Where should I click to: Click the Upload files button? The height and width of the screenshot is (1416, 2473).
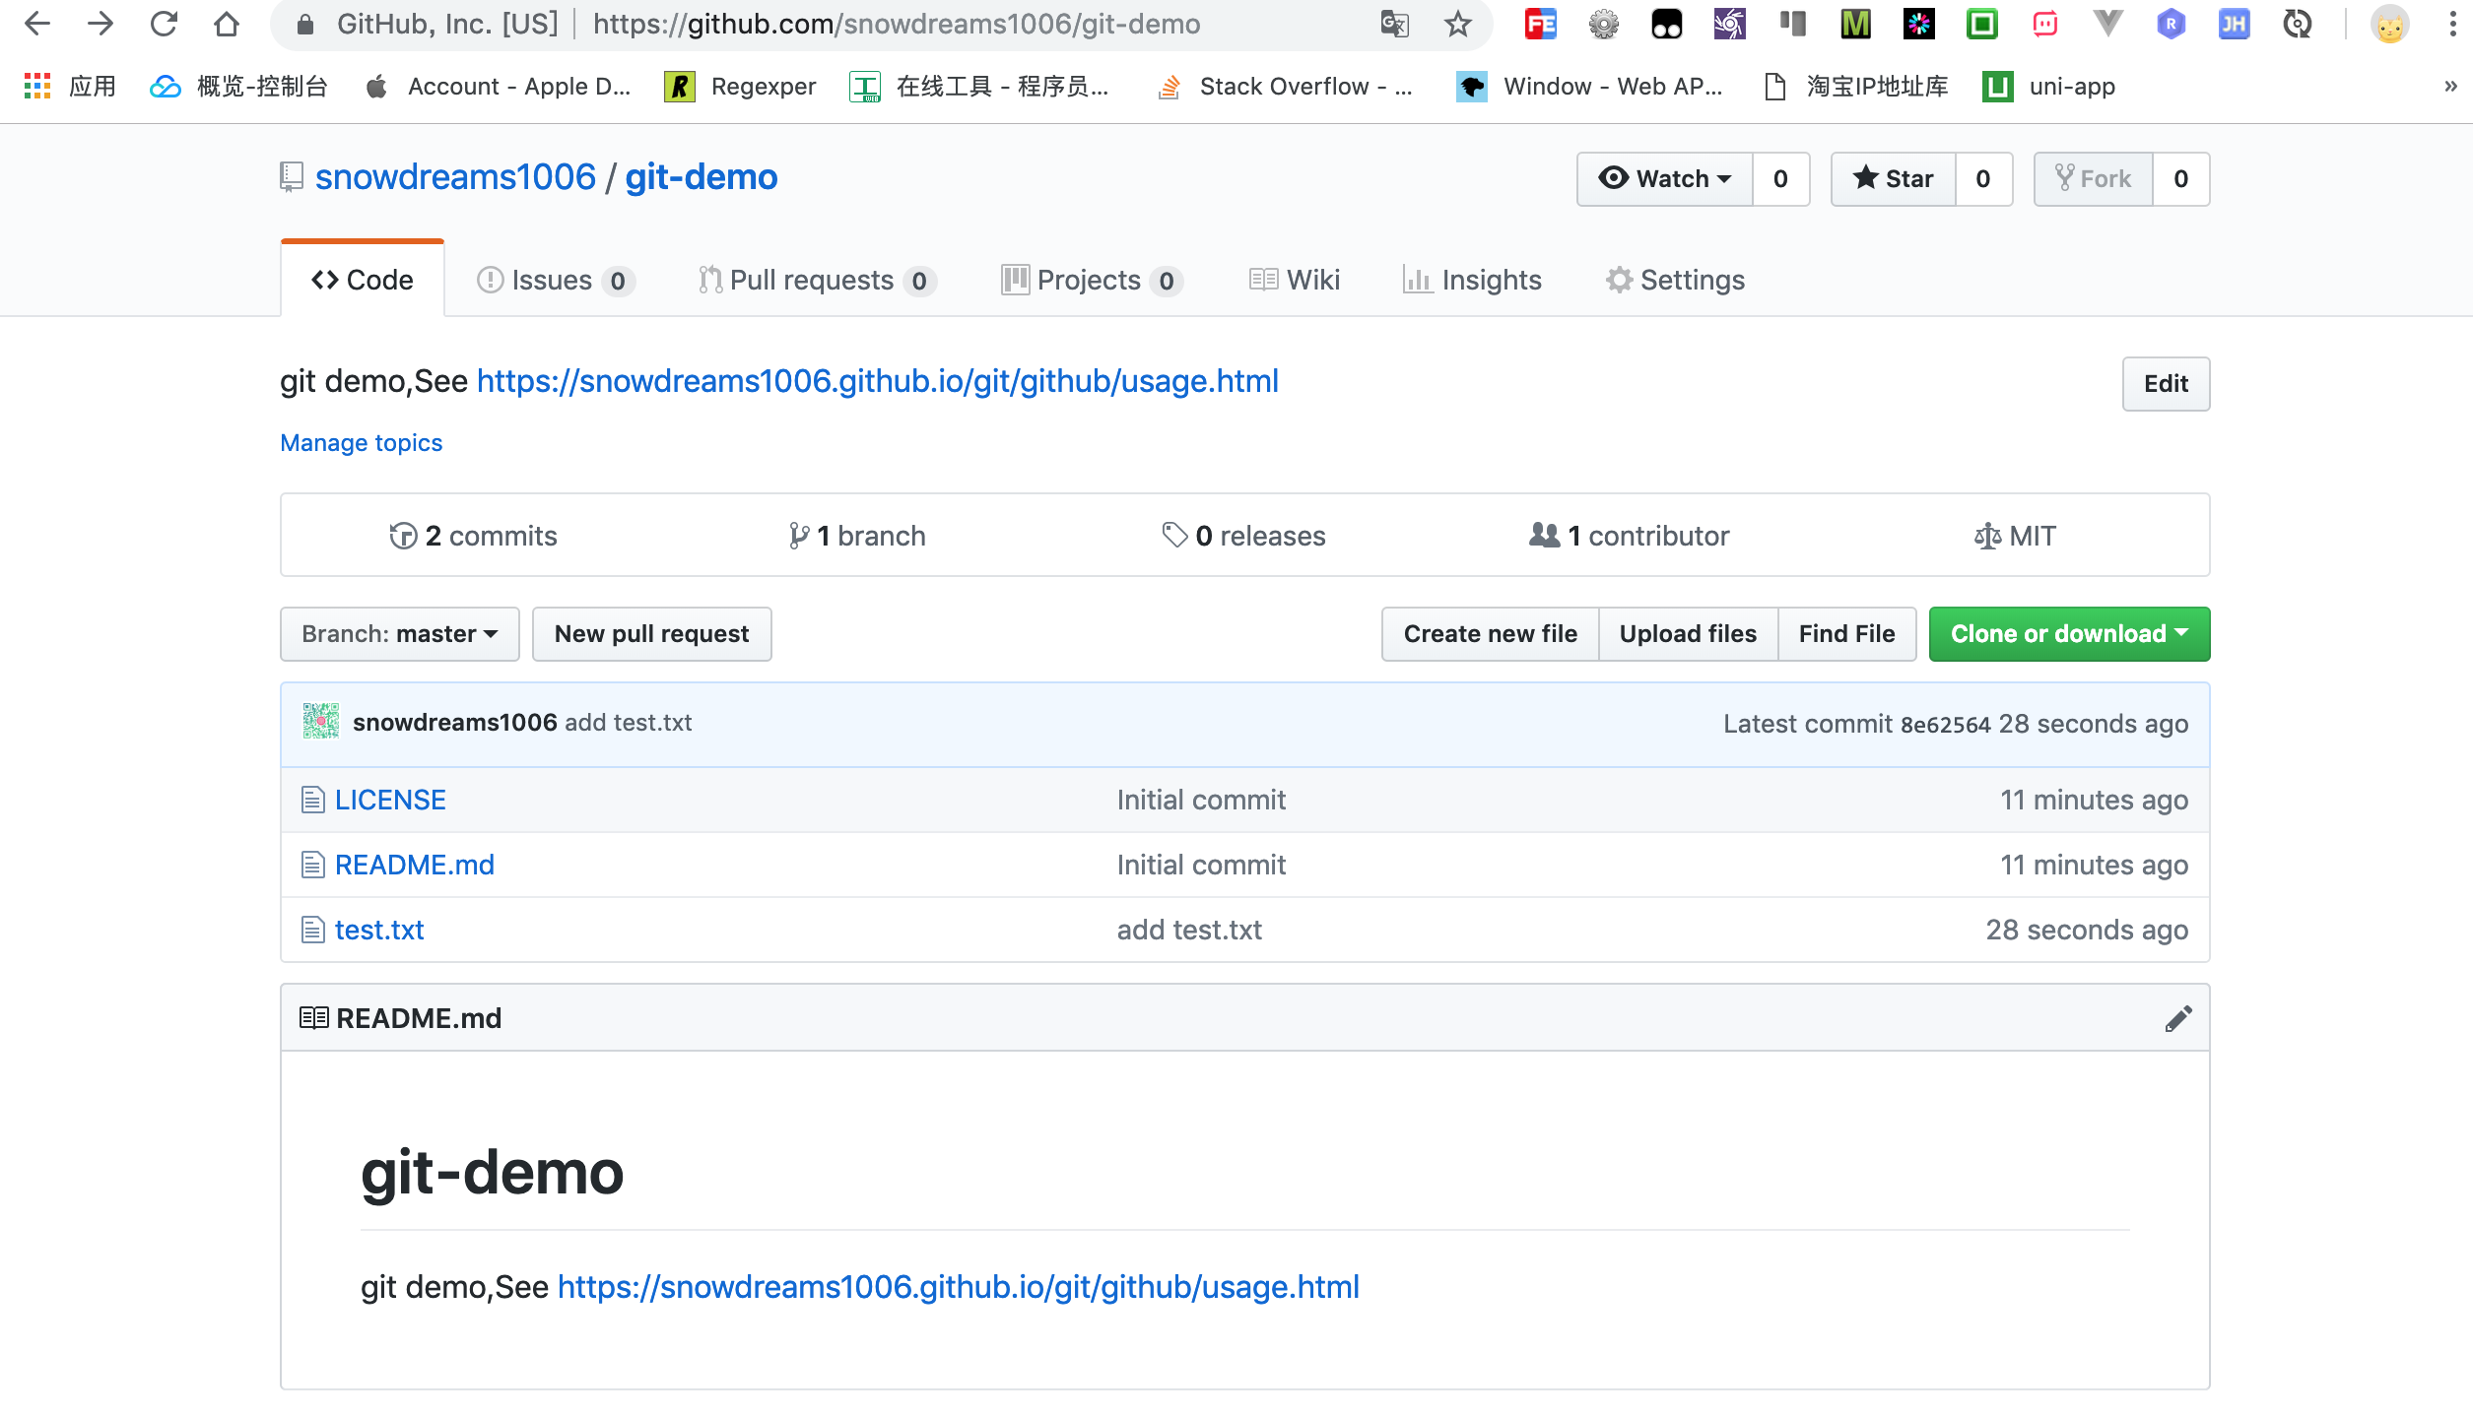(1689, 633)
